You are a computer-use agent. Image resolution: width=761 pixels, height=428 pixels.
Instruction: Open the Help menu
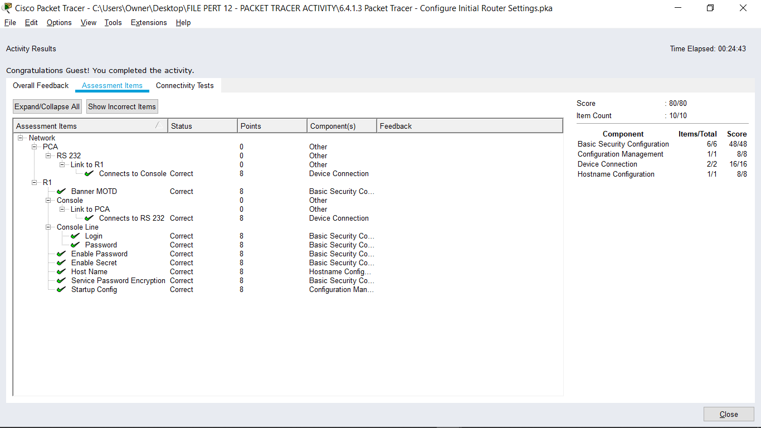coord(183,22)
